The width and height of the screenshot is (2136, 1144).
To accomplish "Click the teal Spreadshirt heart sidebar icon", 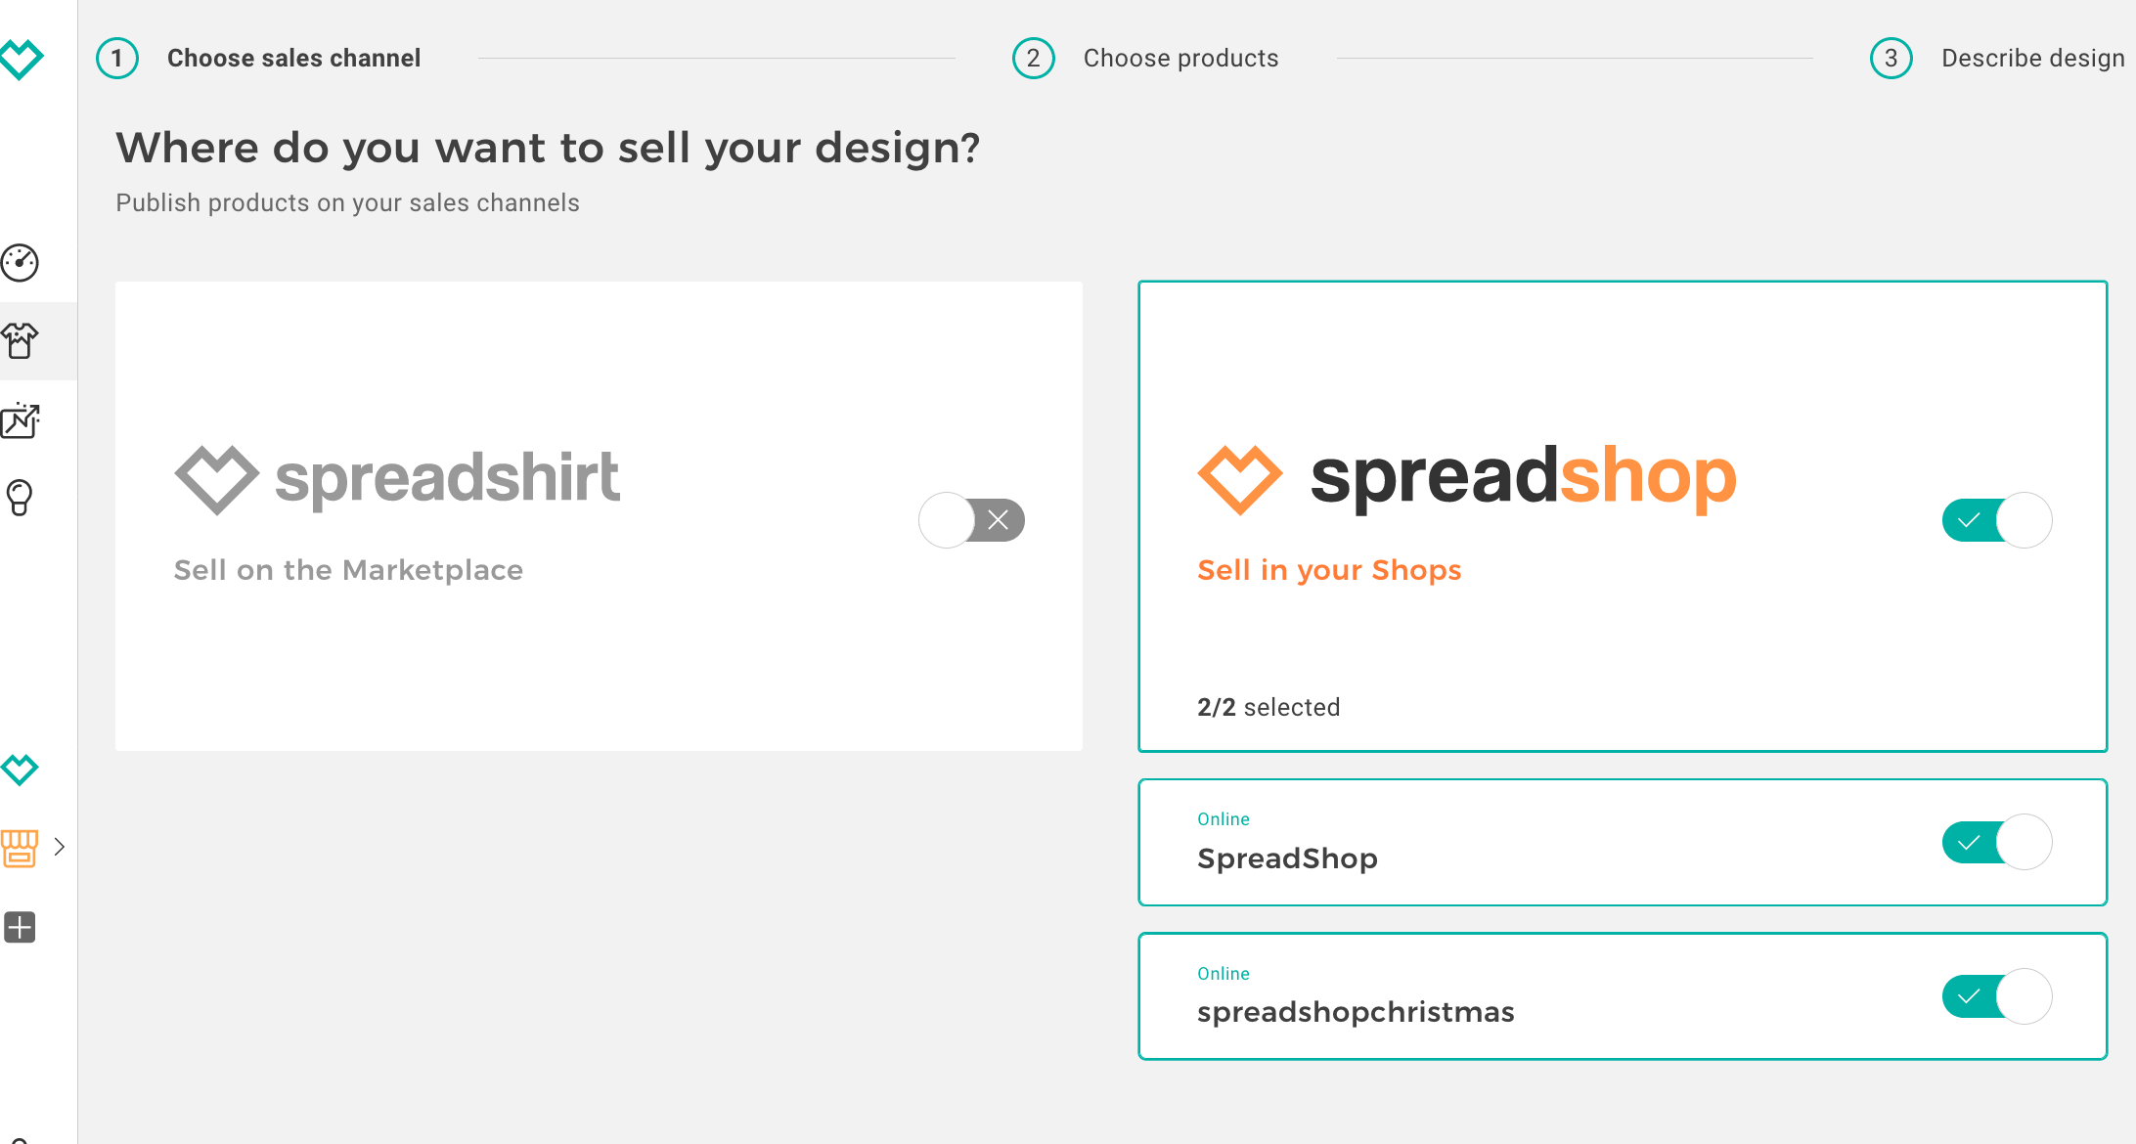I will (20, 770).
